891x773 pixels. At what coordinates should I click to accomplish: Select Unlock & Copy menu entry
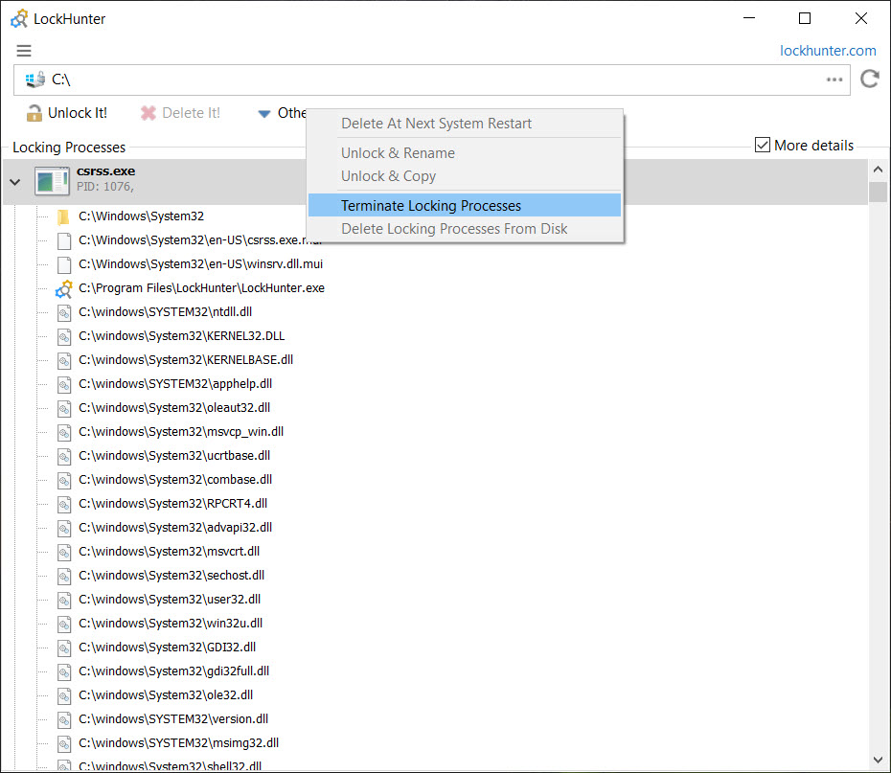click(x=388, y=176)
